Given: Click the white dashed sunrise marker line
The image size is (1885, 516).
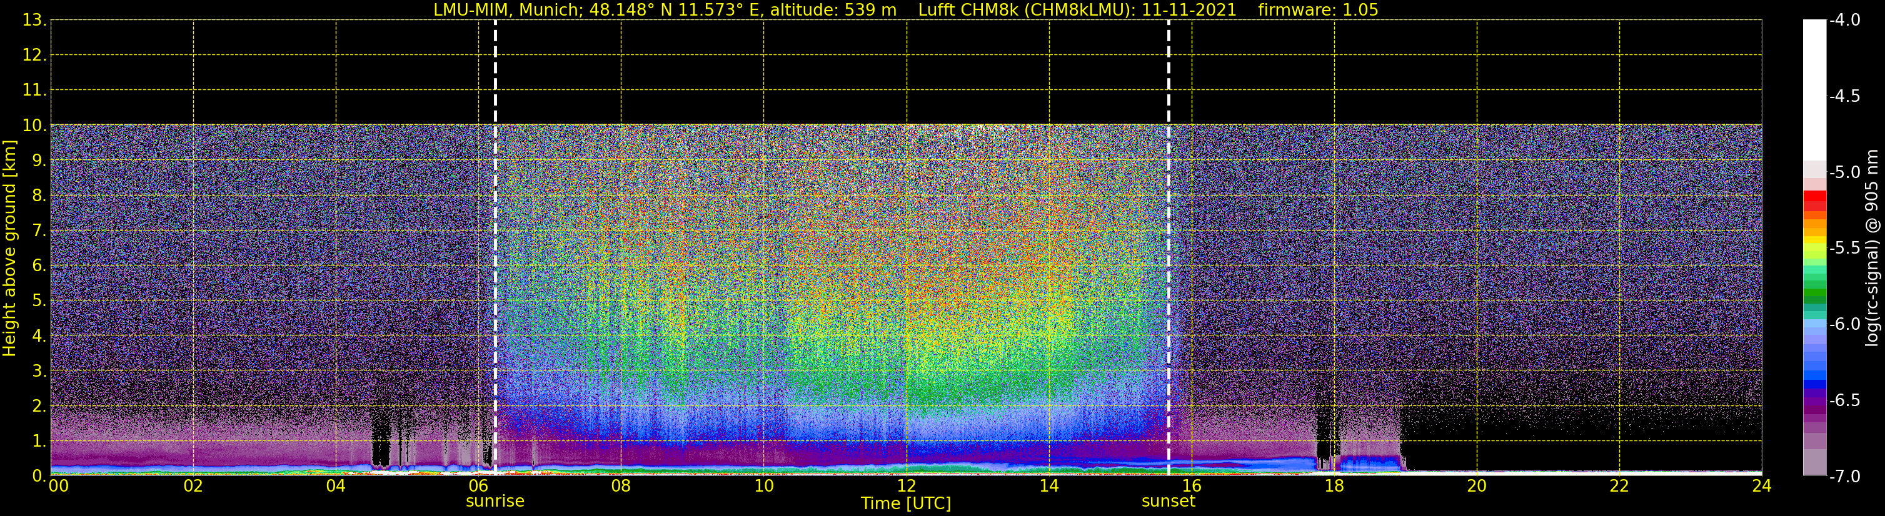Looking at the screenshot, I should pyautogui.click(x=495, y=248).
